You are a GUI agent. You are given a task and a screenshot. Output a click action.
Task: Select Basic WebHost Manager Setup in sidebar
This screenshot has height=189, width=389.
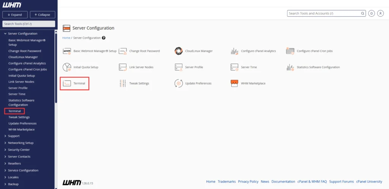click(27, 42)
